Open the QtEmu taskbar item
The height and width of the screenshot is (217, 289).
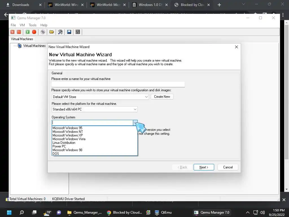(163, 212)
